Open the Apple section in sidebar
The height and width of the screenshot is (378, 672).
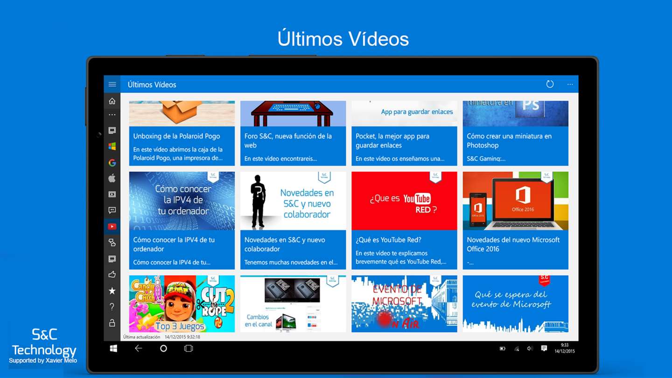coord(112,178)
